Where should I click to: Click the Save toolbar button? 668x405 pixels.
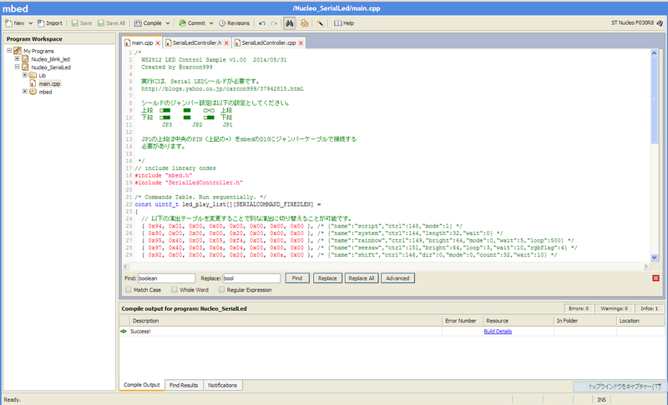tap(81, 23)
